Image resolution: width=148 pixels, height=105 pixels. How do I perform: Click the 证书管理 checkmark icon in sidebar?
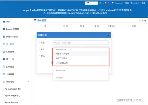(x=4, y=44)
